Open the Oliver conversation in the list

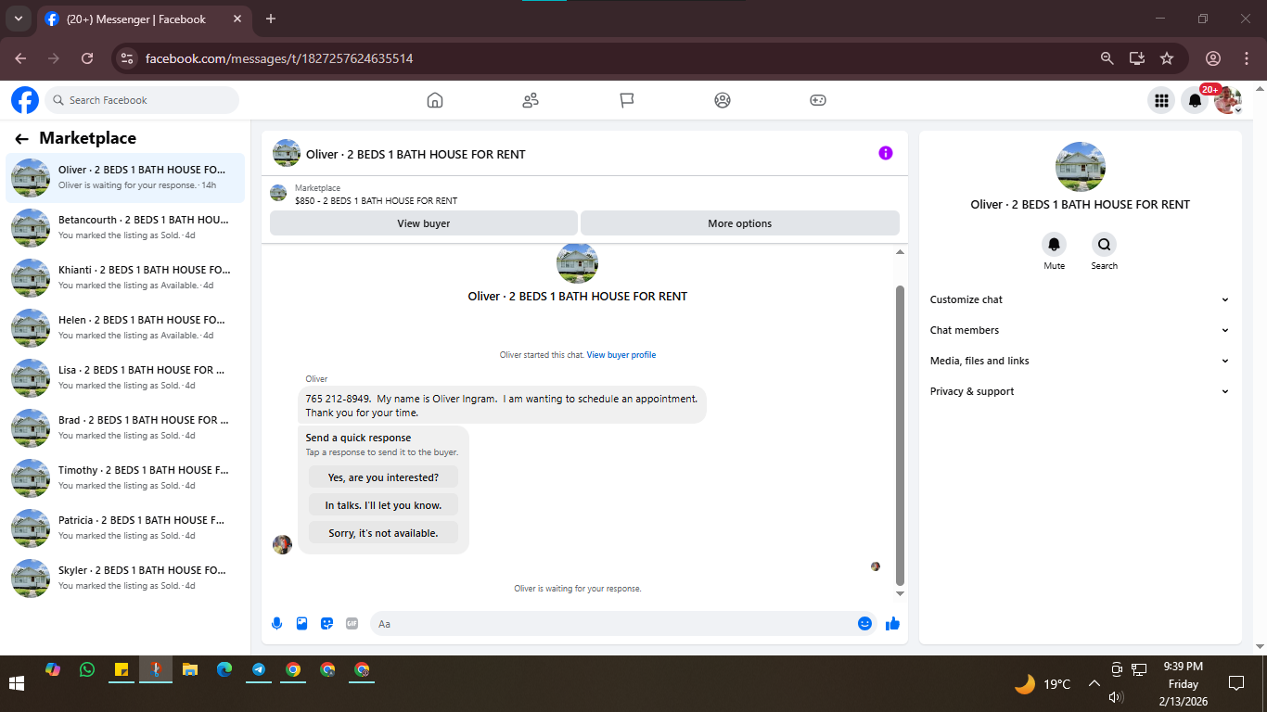(x=125, y=177)
